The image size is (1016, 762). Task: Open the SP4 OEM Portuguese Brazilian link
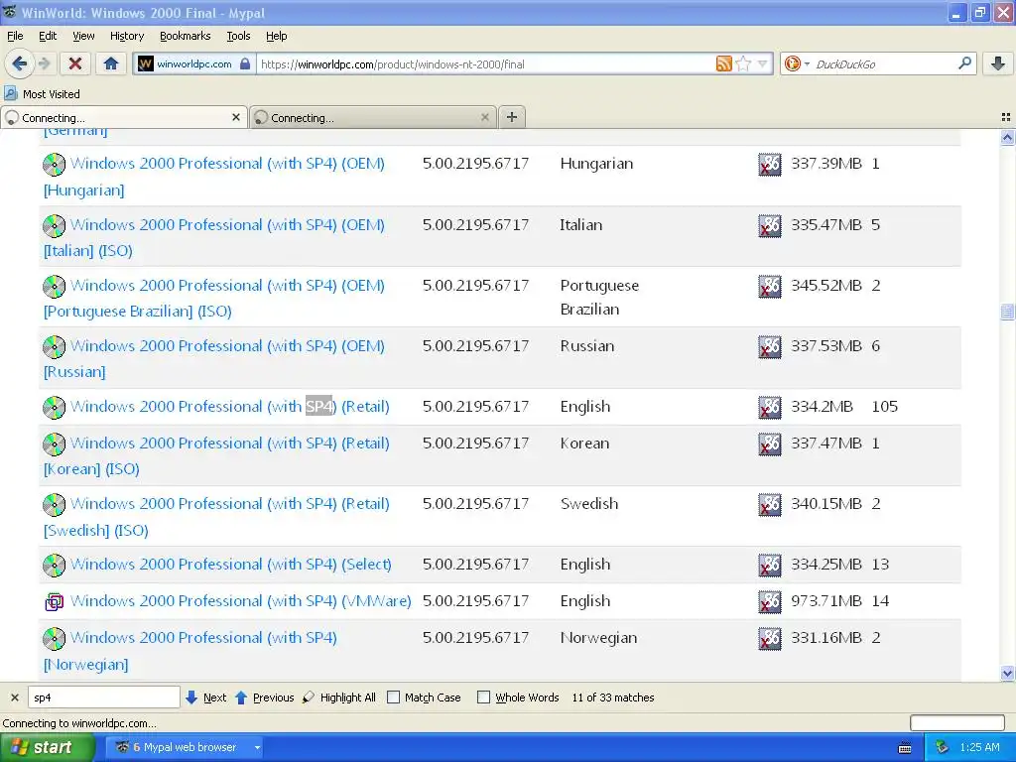click(214, 298)
